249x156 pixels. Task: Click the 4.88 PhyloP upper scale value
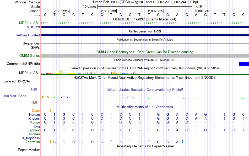(x=34, y=90)
